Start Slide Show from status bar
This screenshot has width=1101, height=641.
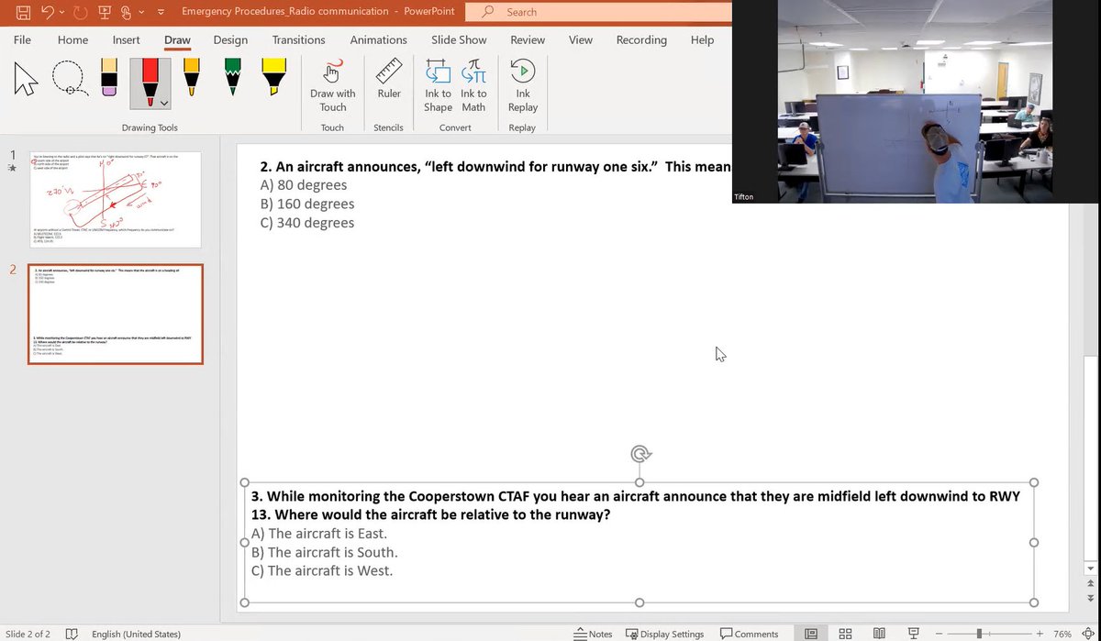[x=913, y=634]
